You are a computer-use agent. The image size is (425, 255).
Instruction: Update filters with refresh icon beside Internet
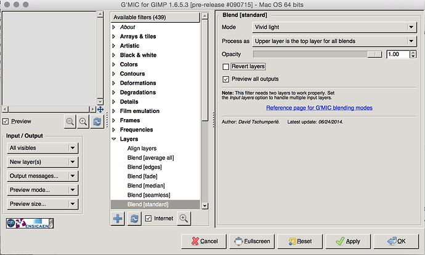click(134, 219)
